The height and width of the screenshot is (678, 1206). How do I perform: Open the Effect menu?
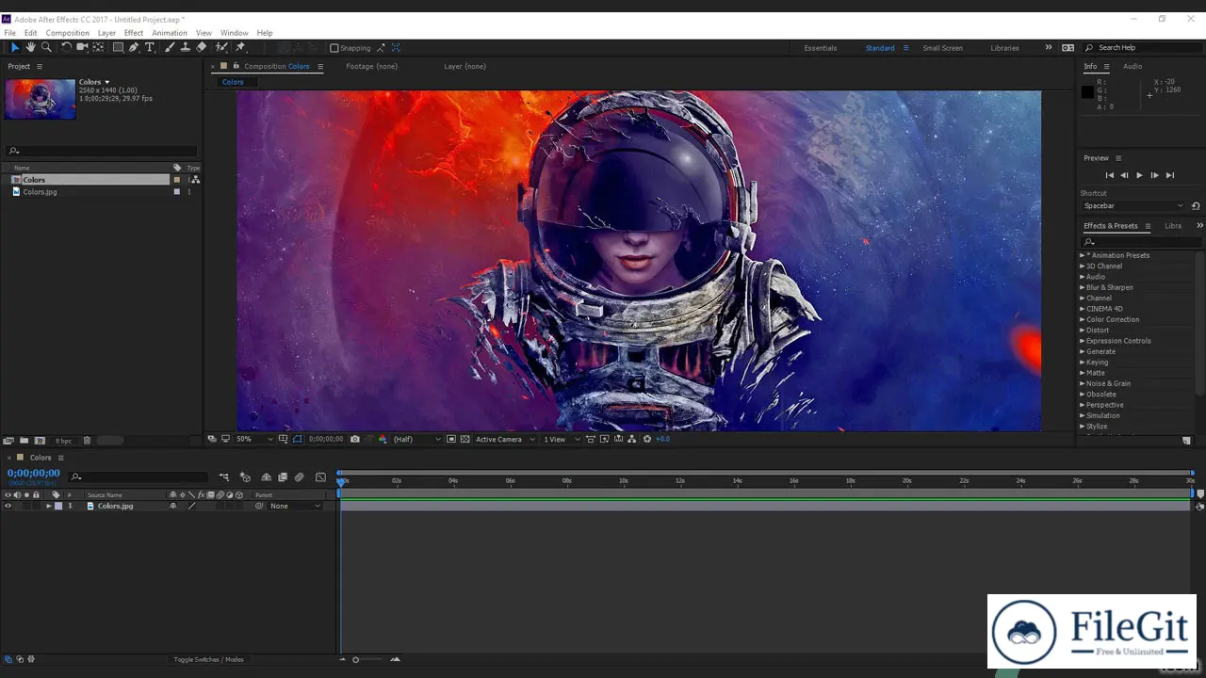[x=134, y=33]
